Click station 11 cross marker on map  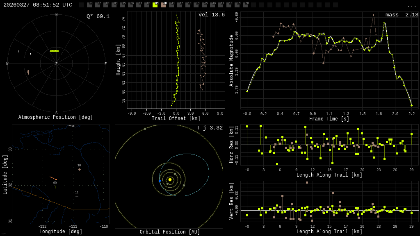tap(77, 196)
